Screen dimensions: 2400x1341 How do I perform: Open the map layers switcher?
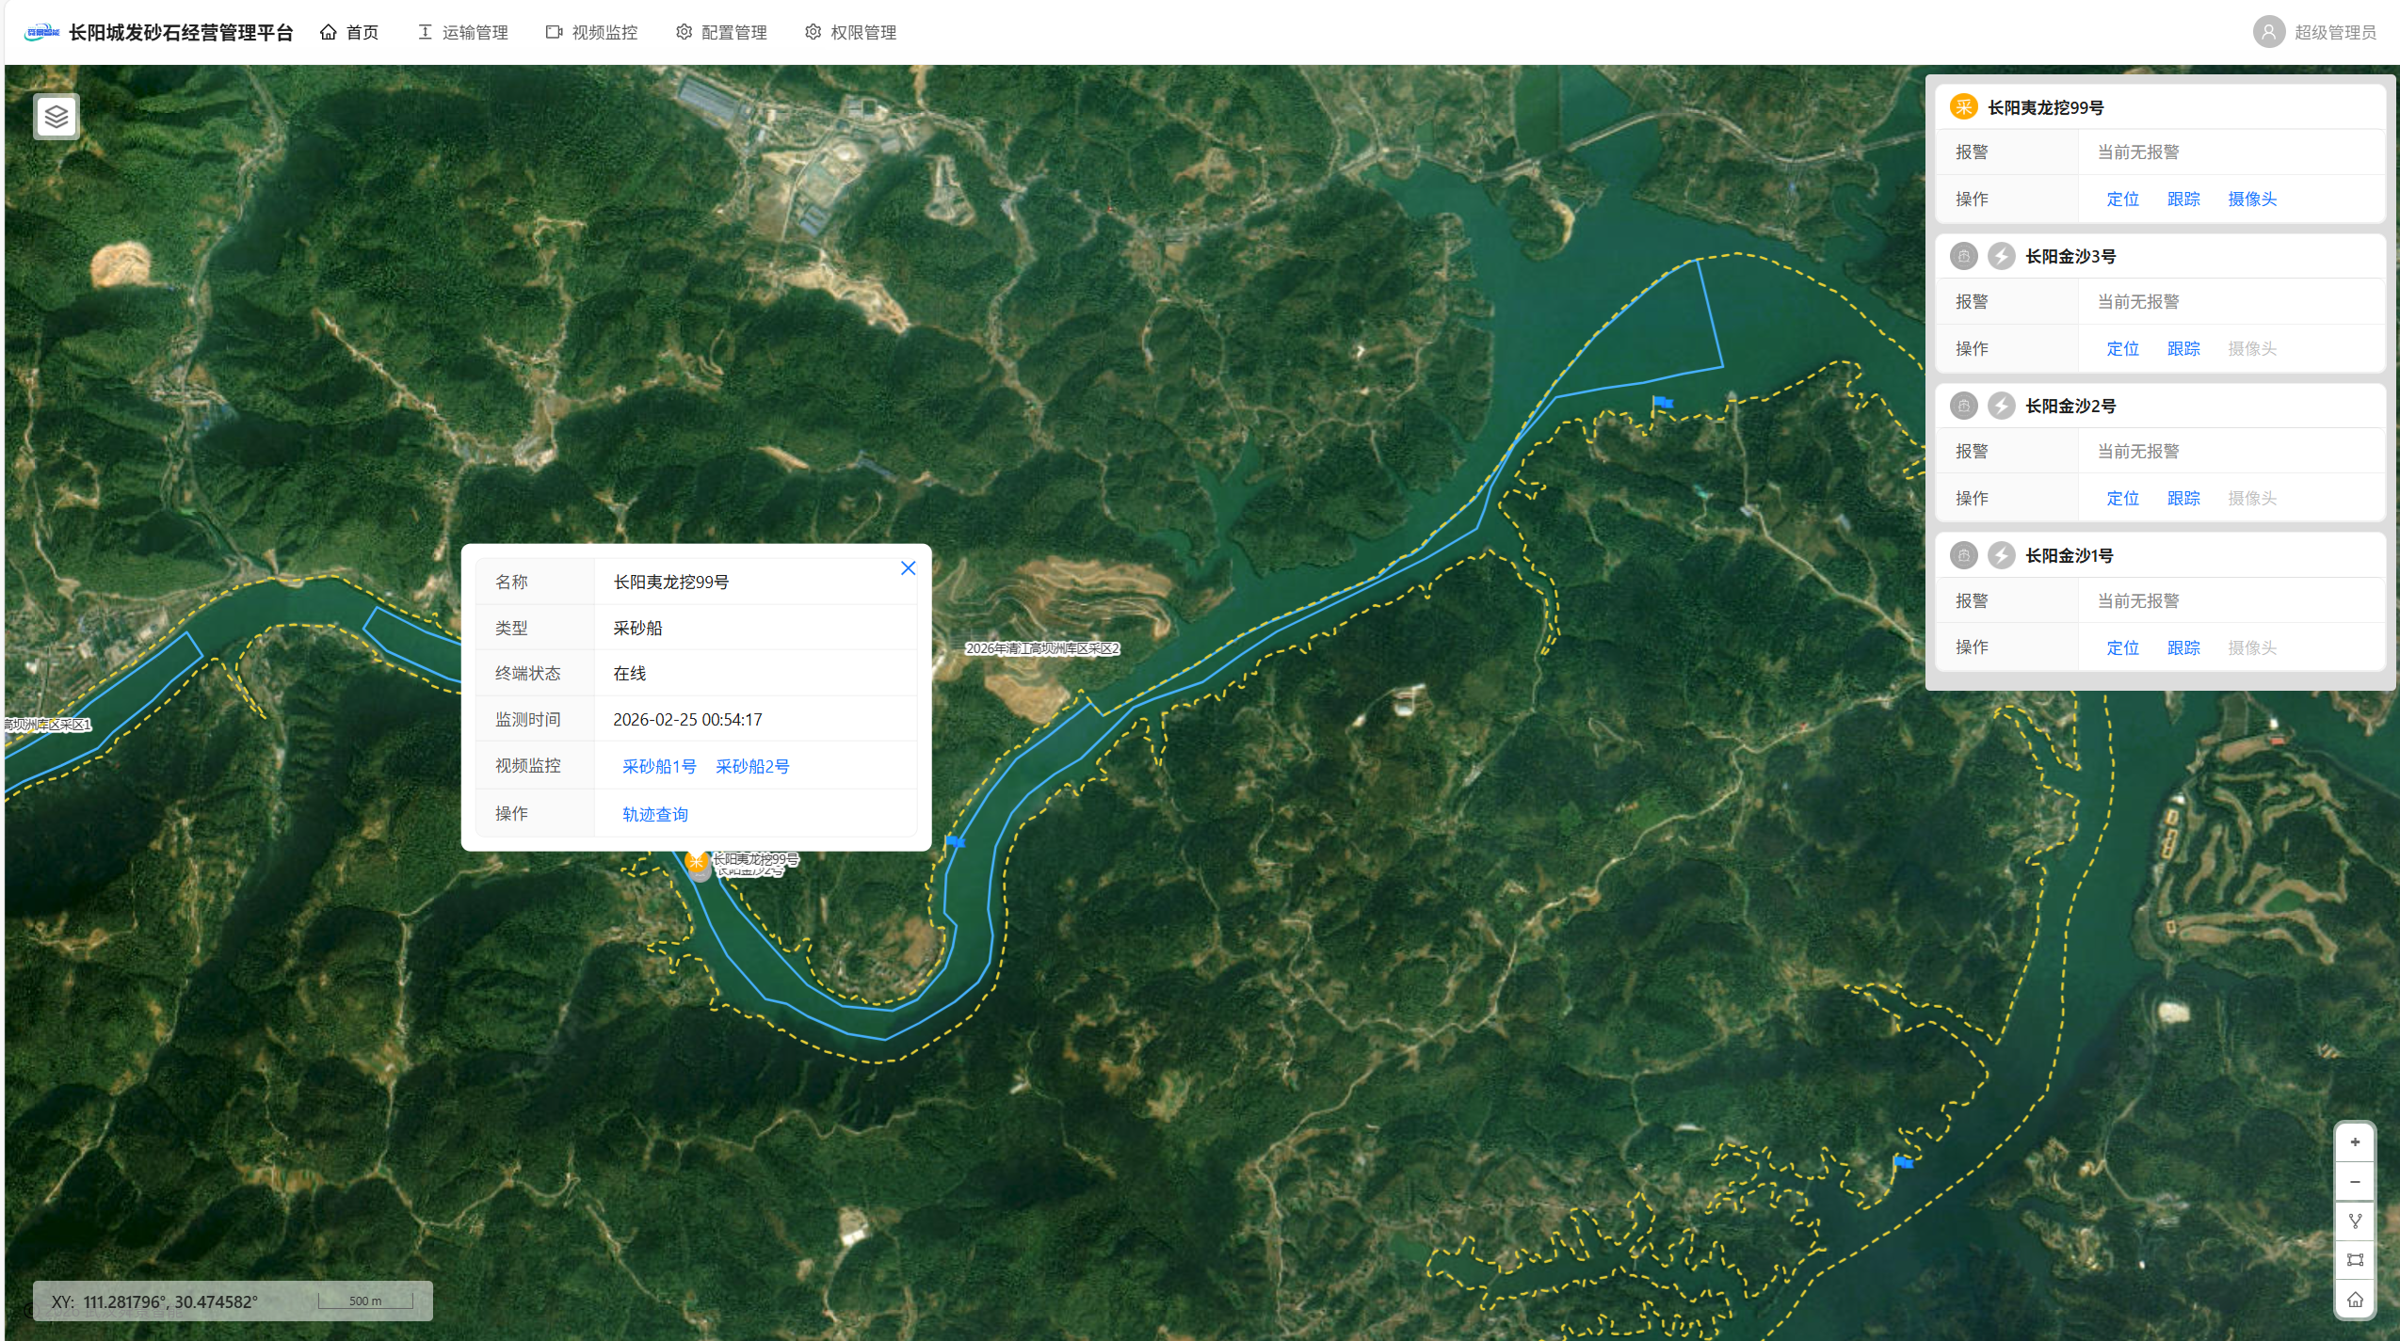[56, 117]
